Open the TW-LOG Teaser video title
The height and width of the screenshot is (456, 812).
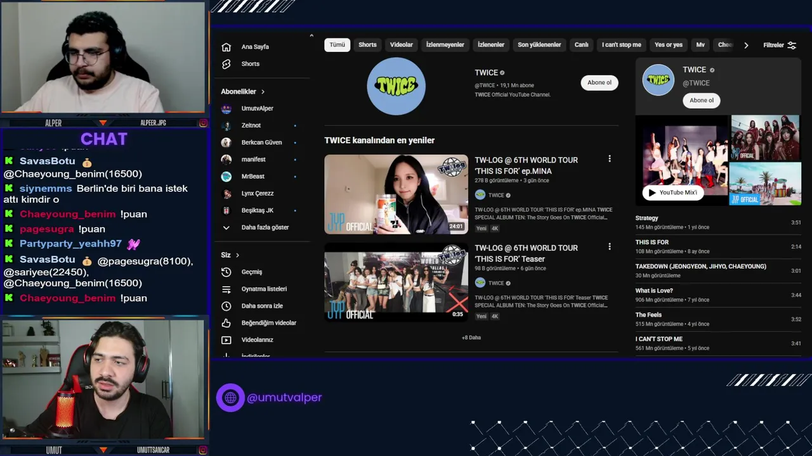(x=527, y=253)
